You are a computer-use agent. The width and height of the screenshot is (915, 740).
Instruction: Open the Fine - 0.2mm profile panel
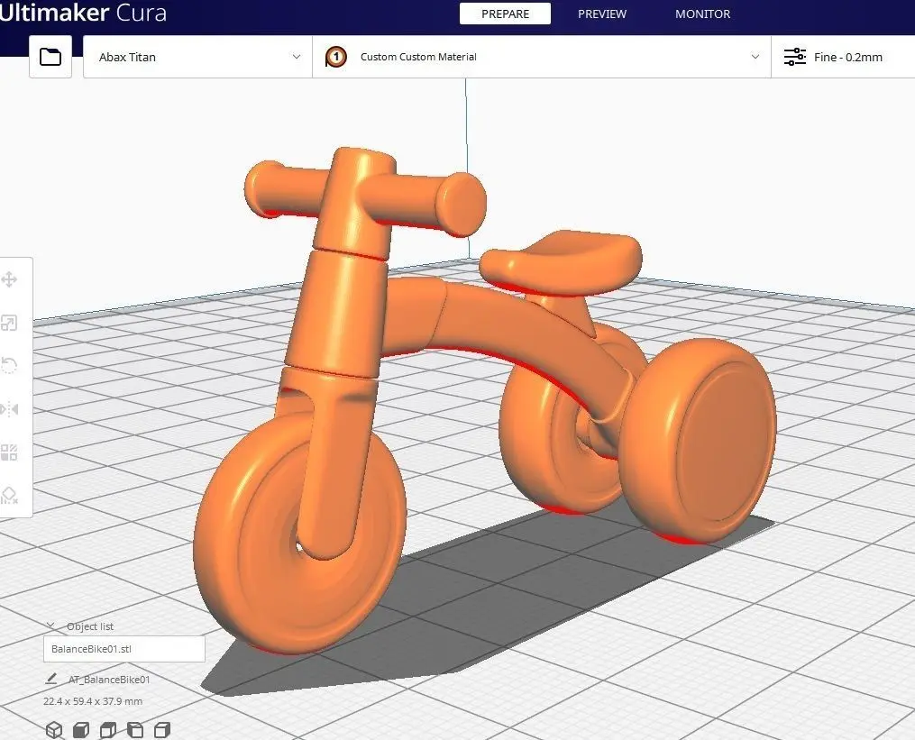pyautogui.click(x=843, y=57)
